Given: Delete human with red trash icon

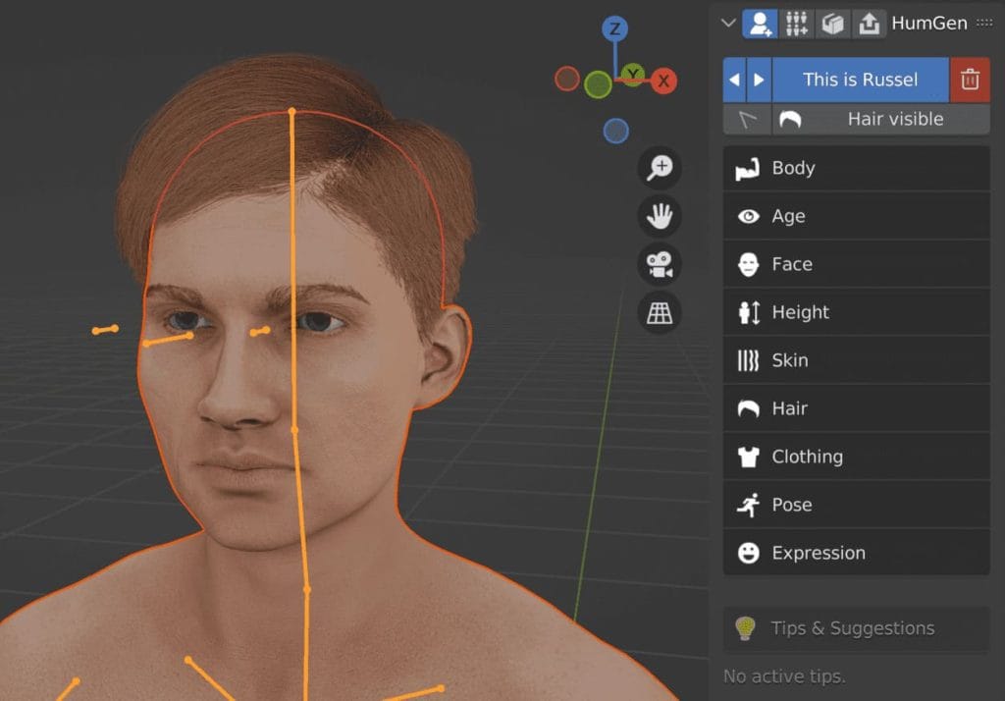Looking at the screenshot, I should click(x=970, y=80).
